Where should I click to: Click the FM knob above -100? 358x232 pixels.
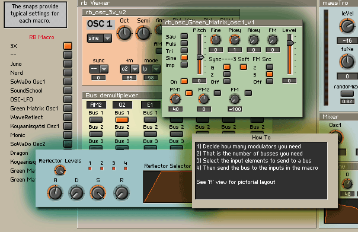click(235, 99)
